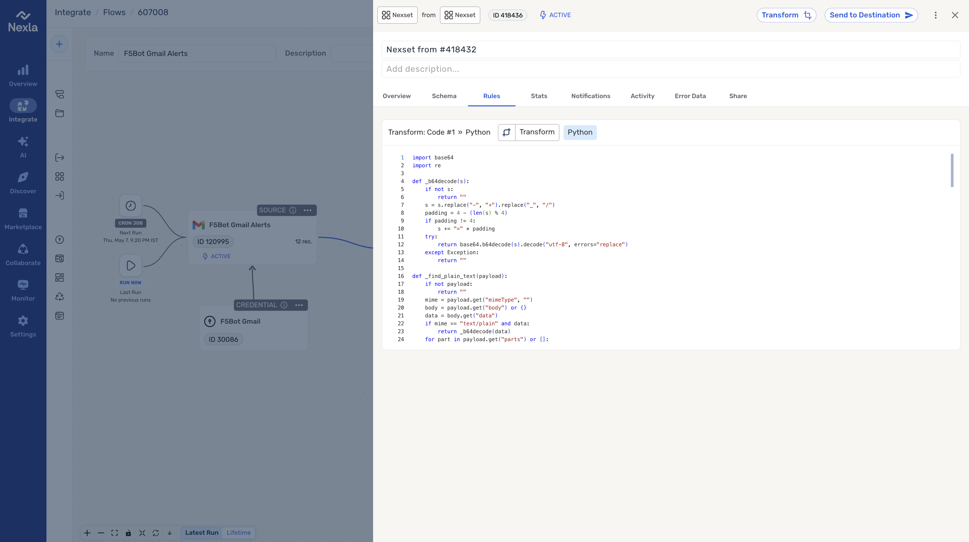Click the ID 418436 badge

point(508,15)
